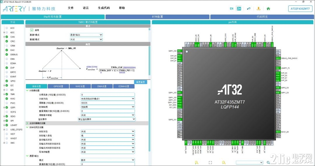Collapse 计数器设置 section

coord(27,90)
